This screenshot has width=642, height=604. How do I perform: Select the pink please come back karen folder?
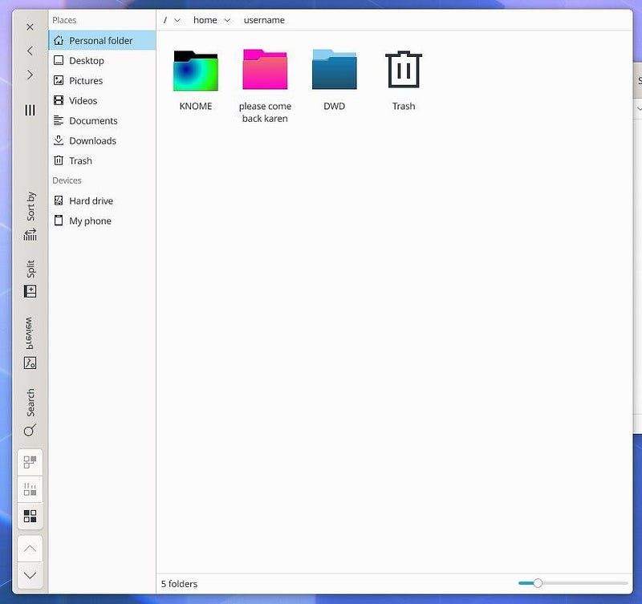[x=265, y=69]
